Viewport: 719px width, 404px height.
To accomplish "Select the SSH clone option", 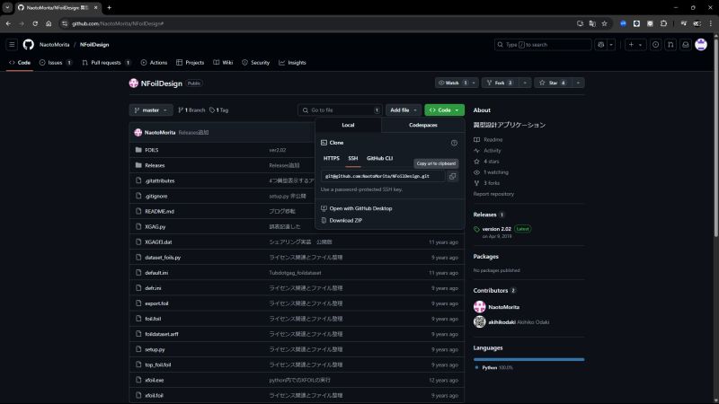I will [352, 159].
